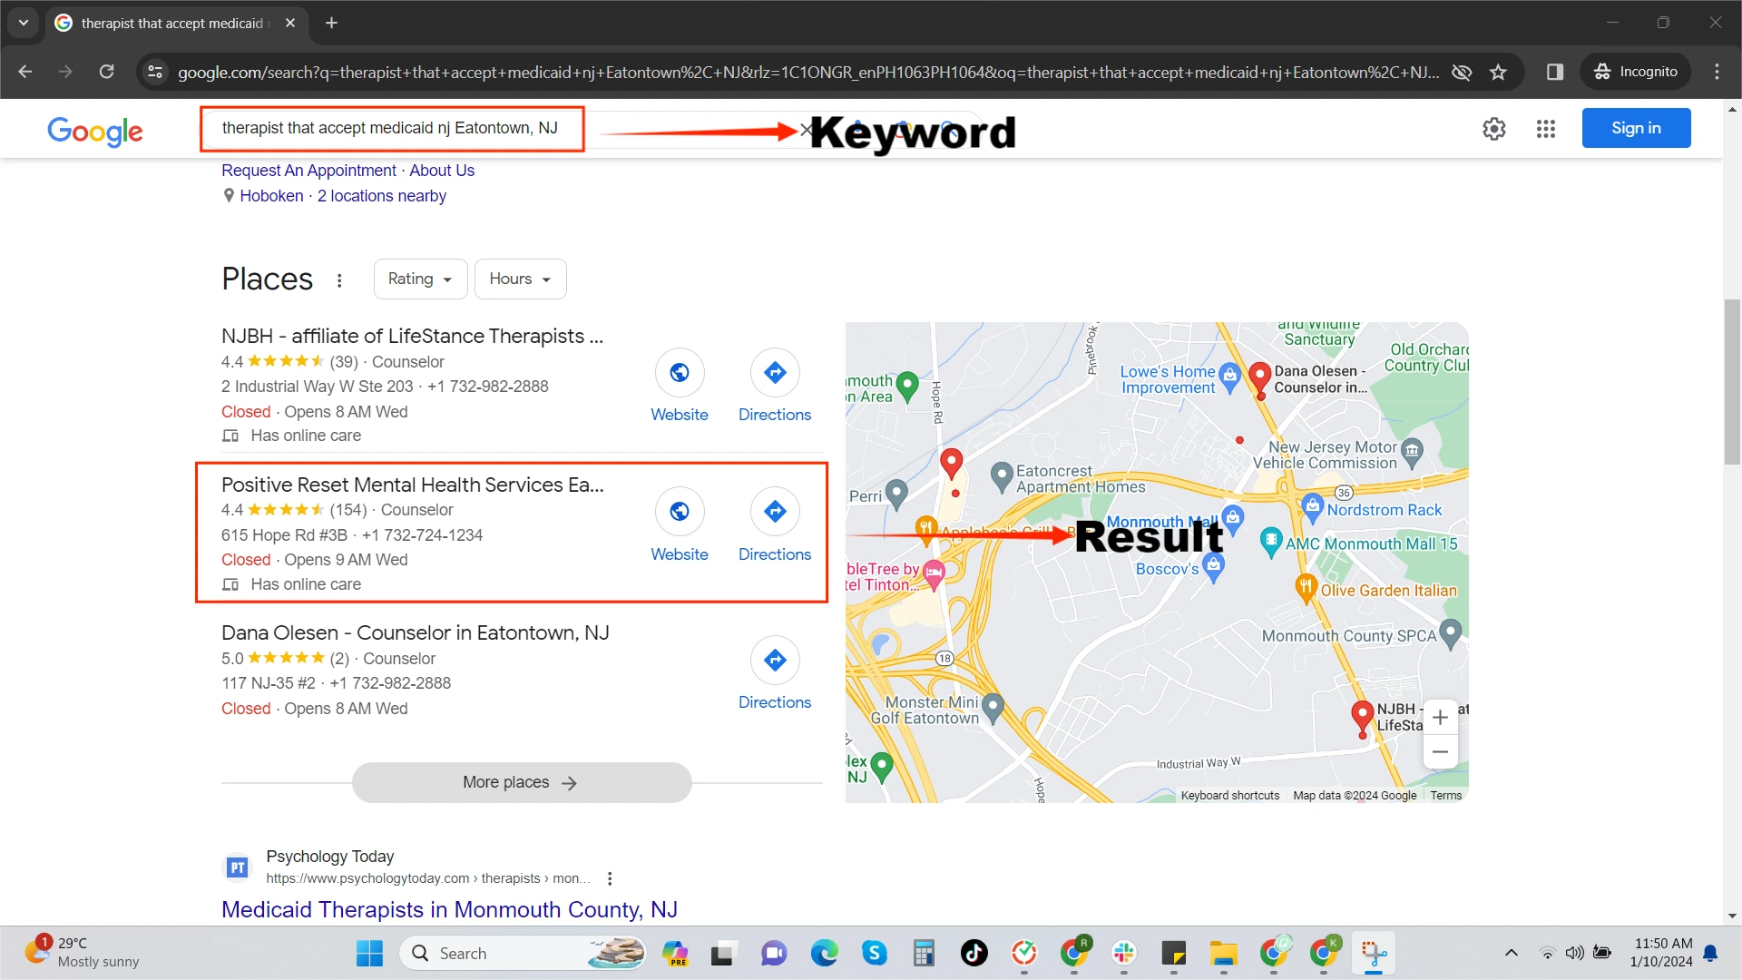Click the Hoboken location link

271,196
